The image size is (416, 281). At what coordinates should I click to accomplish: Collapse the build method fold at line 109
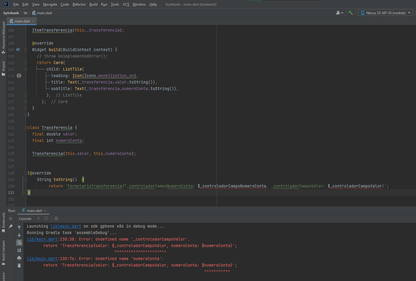tap(26, 50)
